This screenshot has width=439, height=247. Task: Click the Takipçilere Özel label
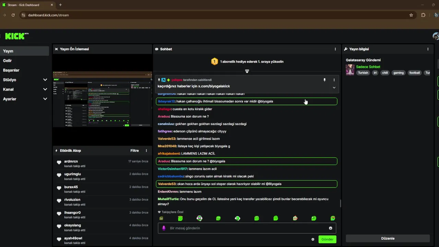point(173,212)
